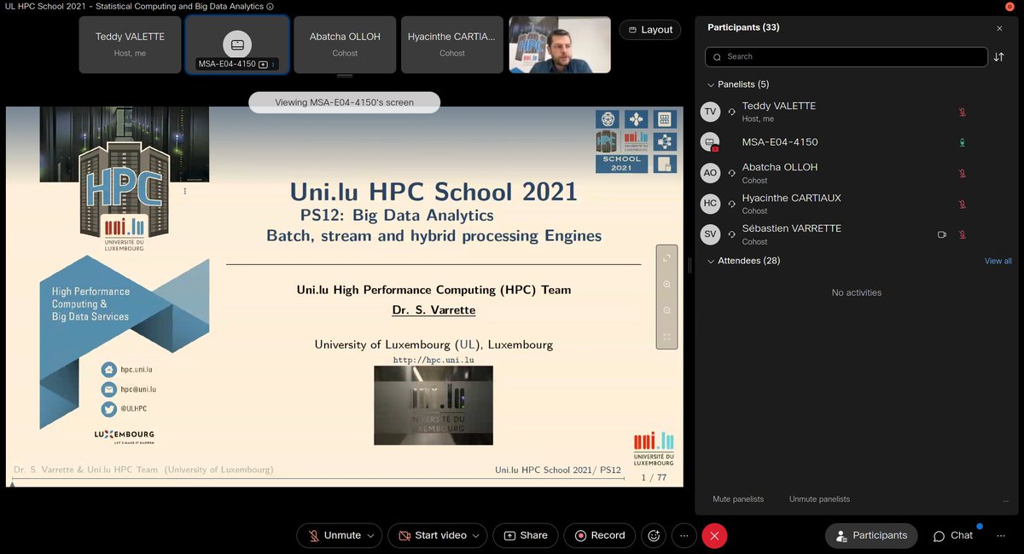This screenshot has height=554, width=1024.
Task: Click zoom-in icon in shared-screen controls
Action: tap(666, 284)
